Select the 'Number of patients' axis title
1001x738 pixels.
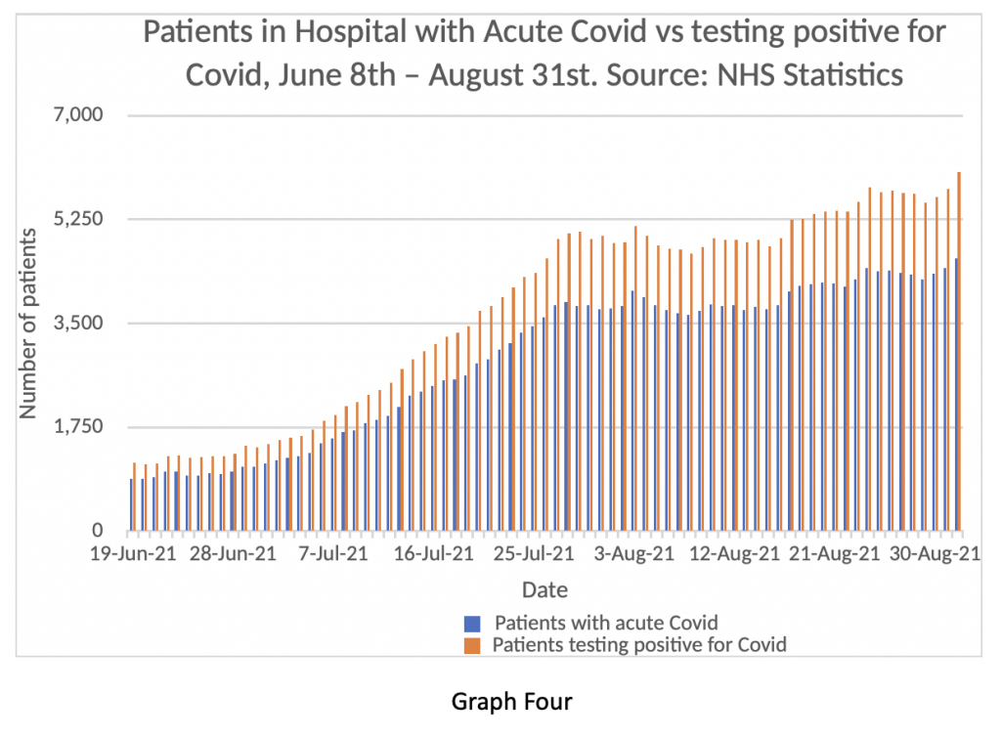(28, 324)
